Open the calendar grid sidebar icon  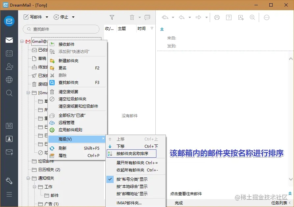[x=9, y=53]
